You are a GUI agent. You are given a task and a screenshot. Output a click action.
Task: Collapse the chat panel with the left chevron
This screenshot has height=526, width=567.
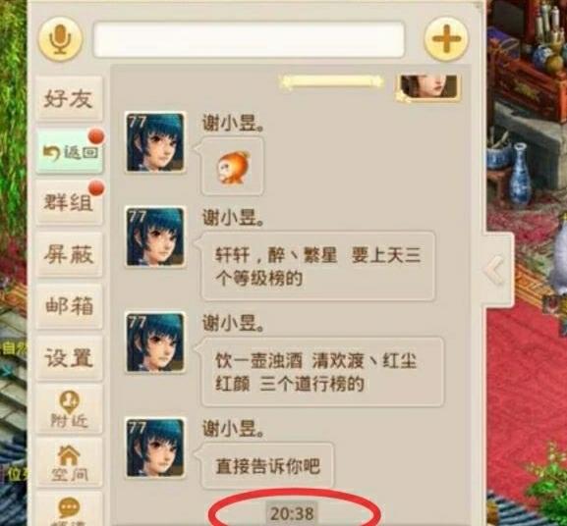pyautogui.click(x=494, y=270)
